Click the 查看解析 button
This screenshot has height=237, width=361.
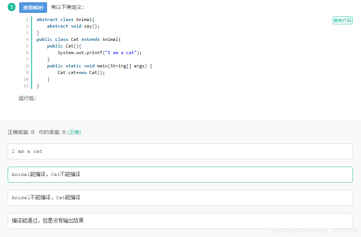(x=33, y=8)
